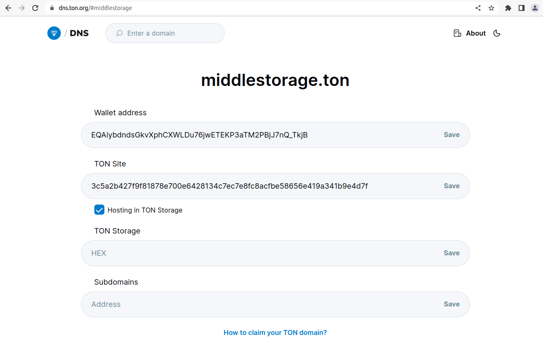543x353 pixels.
Task: Open the About page
Action: (x=475, y=33)
